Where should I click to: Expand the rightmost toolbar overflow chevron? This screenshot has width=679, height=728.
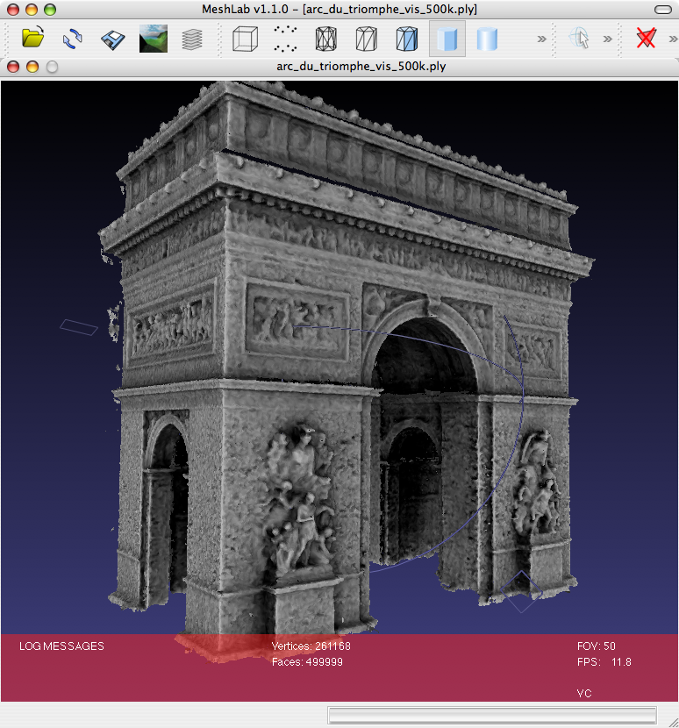click(x=671, y=39)
